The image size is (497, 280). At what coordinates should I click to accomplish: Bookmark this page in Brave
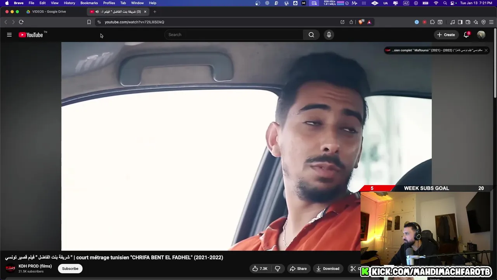point(89,22)
